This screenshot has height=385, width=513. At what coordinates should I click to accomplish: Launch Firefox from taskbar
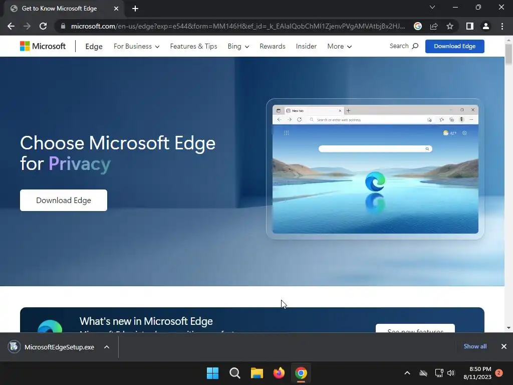coord(279,373)
